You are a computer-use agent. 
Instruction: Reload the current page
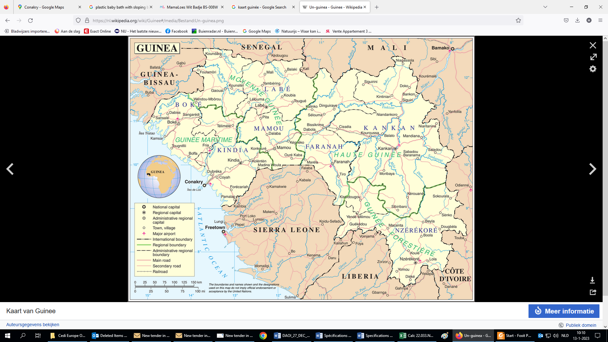click(x=30, y=21)
